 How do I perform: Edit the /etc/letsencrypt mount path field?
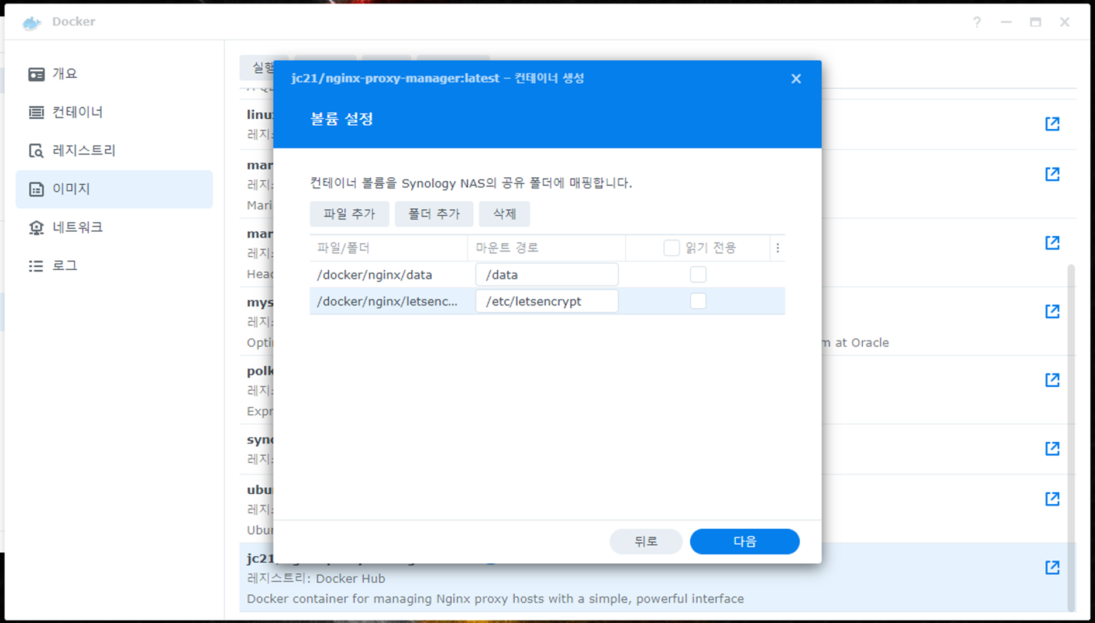click(x=547, y=301)
